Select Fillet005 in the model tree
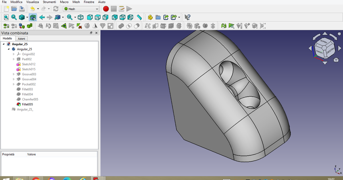This screenshot has height=180, width=343. click(27, 104)
